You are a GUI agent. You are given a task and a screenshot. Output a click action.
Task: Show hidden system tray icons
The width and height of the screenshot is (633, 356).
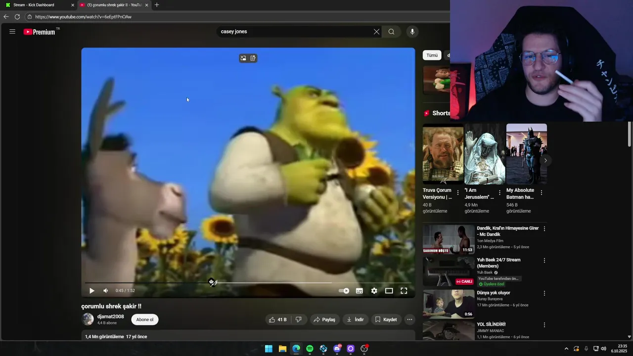coord(566,349)
